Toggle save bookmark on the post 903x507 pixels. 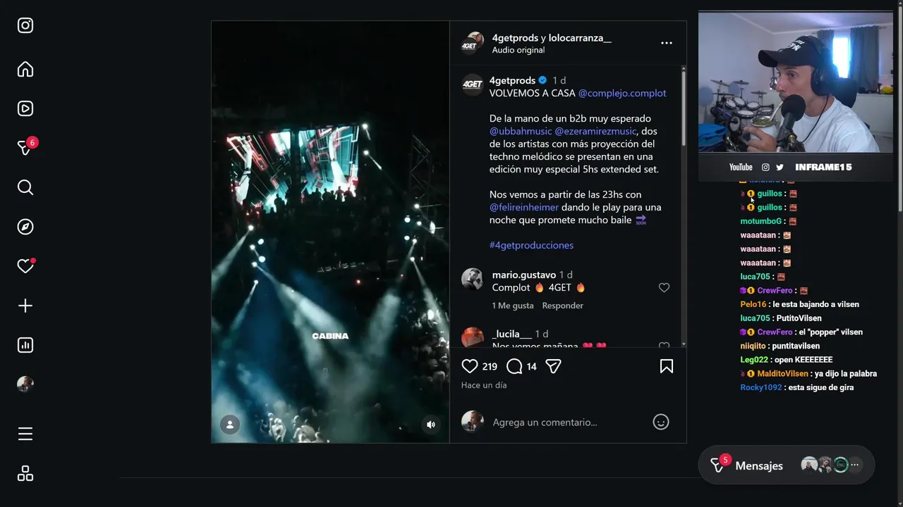667,366
